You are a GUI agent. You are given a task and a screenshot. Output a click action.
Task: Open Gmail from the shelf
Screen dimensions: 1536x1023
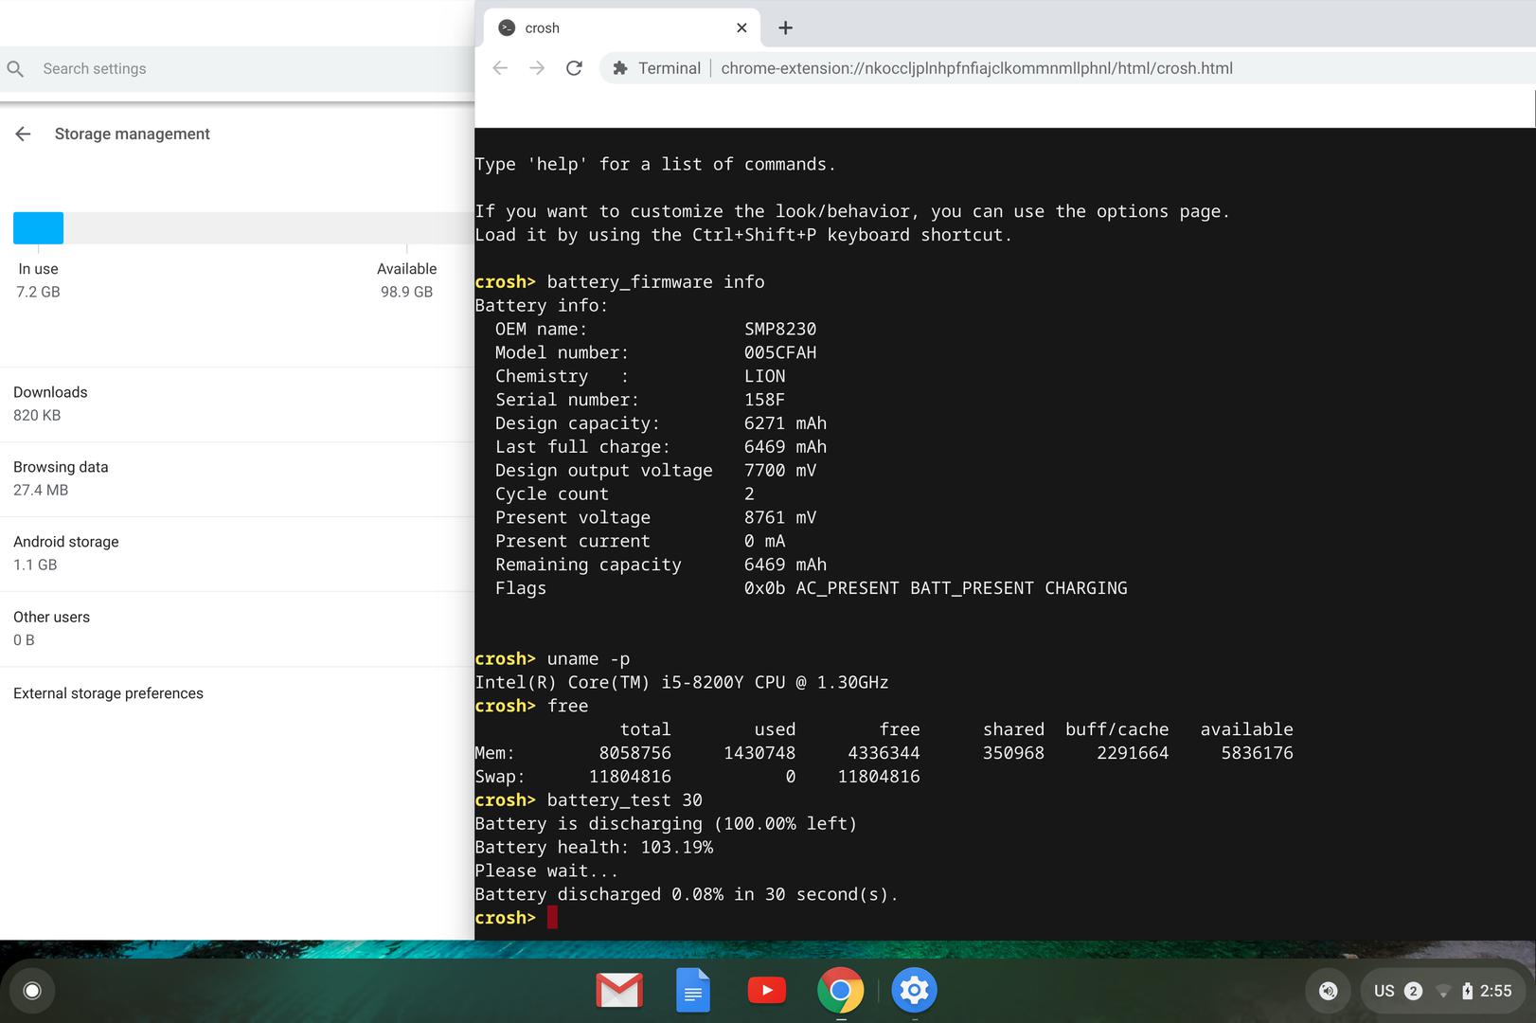(x=619, y=991)
